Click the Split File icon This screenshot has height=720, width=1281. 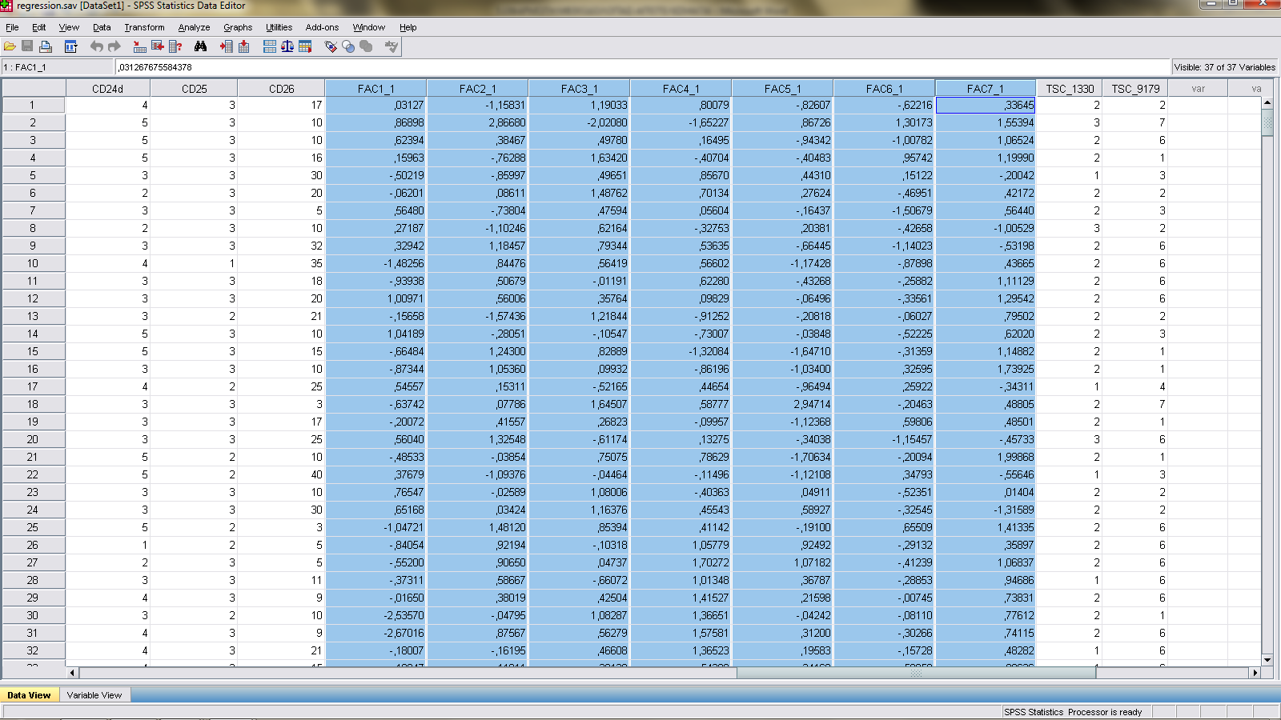[270, 46]
